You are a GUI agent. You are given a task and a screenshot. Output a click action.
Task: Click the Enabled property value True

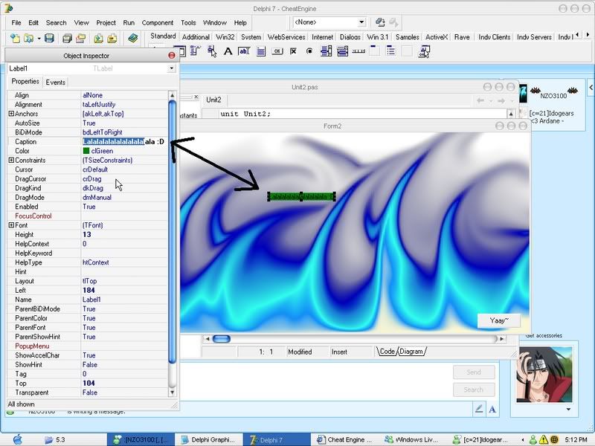coord(89,207)
